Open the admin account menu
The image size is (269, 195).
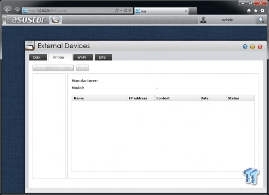(227, 20)
